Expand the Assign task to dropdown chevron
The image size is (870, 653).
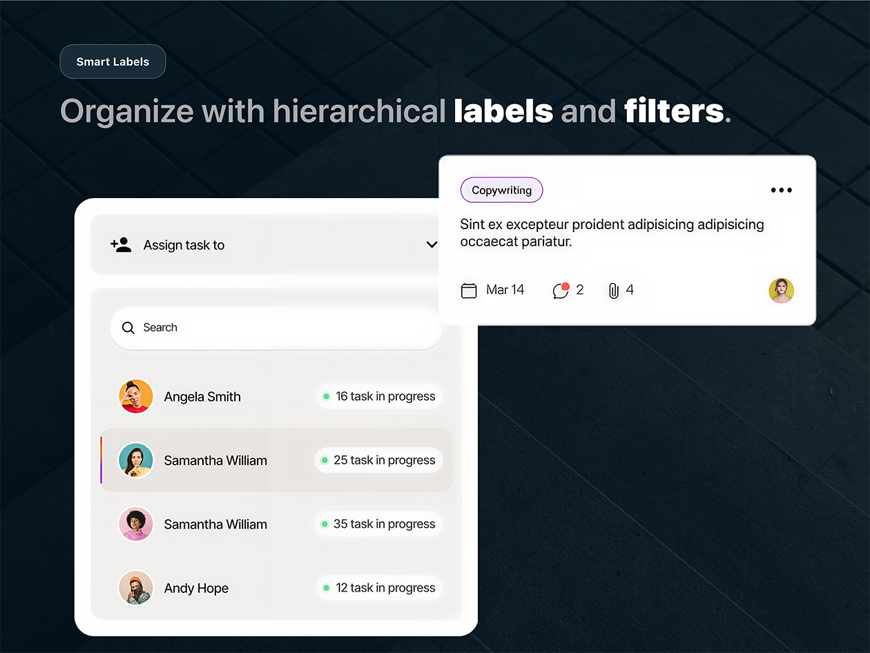click(432, 244)
